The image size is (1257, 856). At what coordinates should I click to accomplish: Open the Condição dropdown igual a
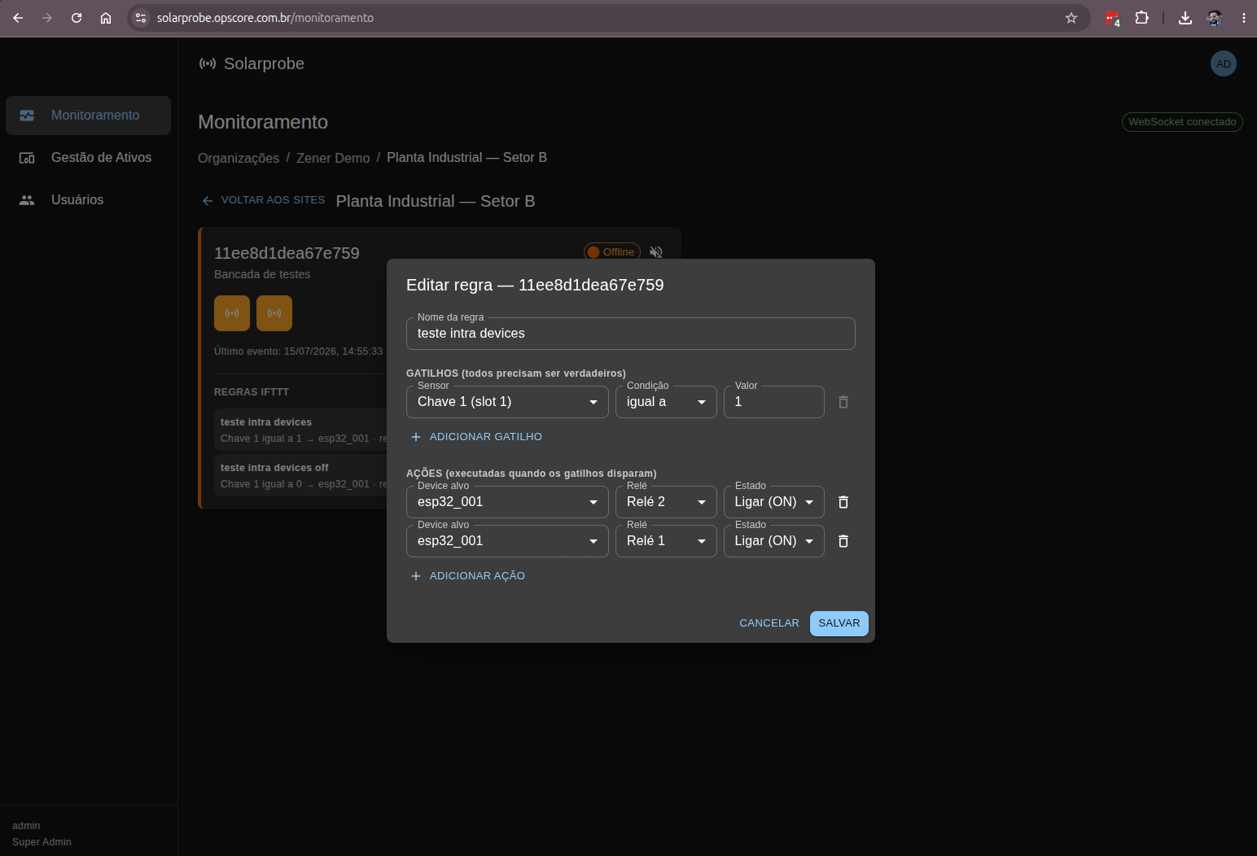click(666, 402)
